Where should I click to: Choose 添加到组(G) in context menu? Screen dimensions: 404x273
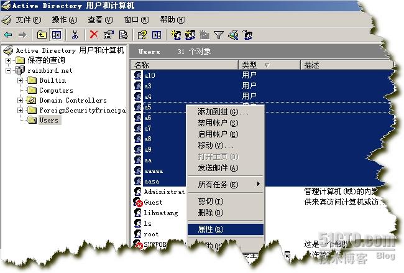tap(226, 112)
